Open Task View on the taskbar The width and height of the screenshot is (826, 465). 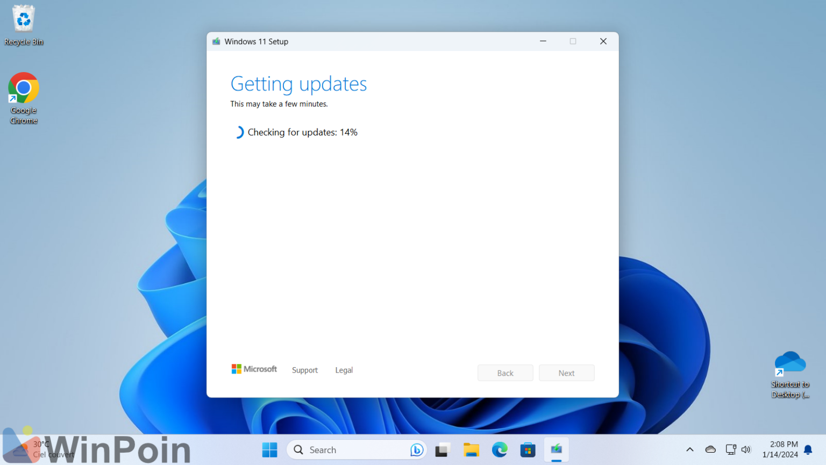442,450
